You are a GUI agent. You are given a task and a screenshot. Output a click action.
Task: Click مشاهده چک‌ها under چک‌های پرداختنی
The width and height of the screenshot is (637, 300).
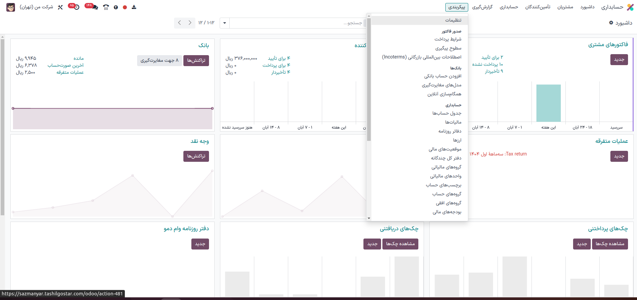[610, 244]
